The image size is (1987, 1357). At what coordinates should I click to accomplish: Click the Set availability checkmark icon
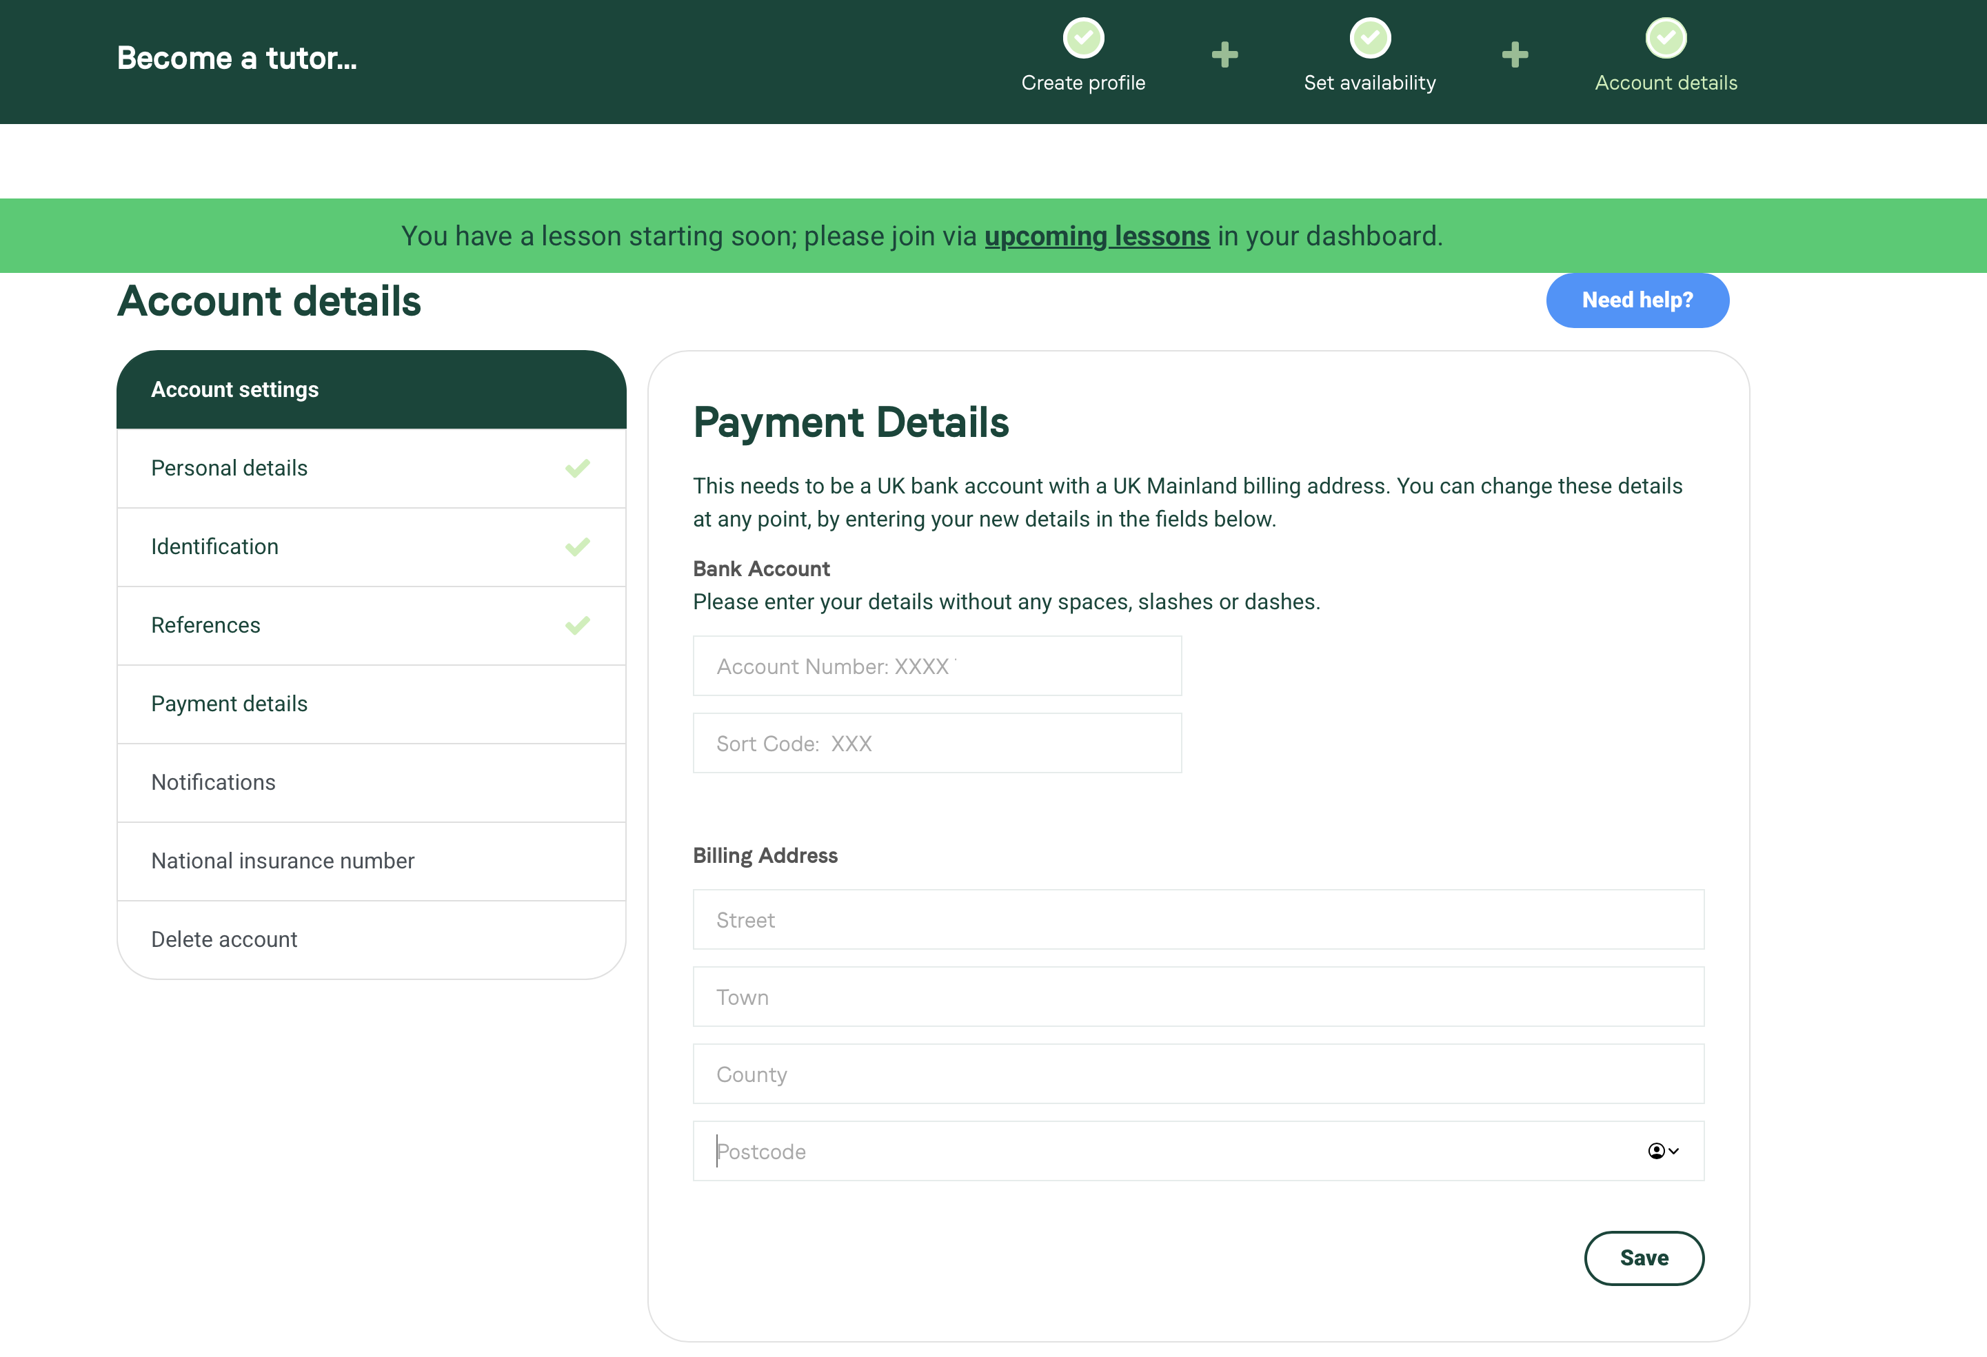click(x=1370, y=39)
